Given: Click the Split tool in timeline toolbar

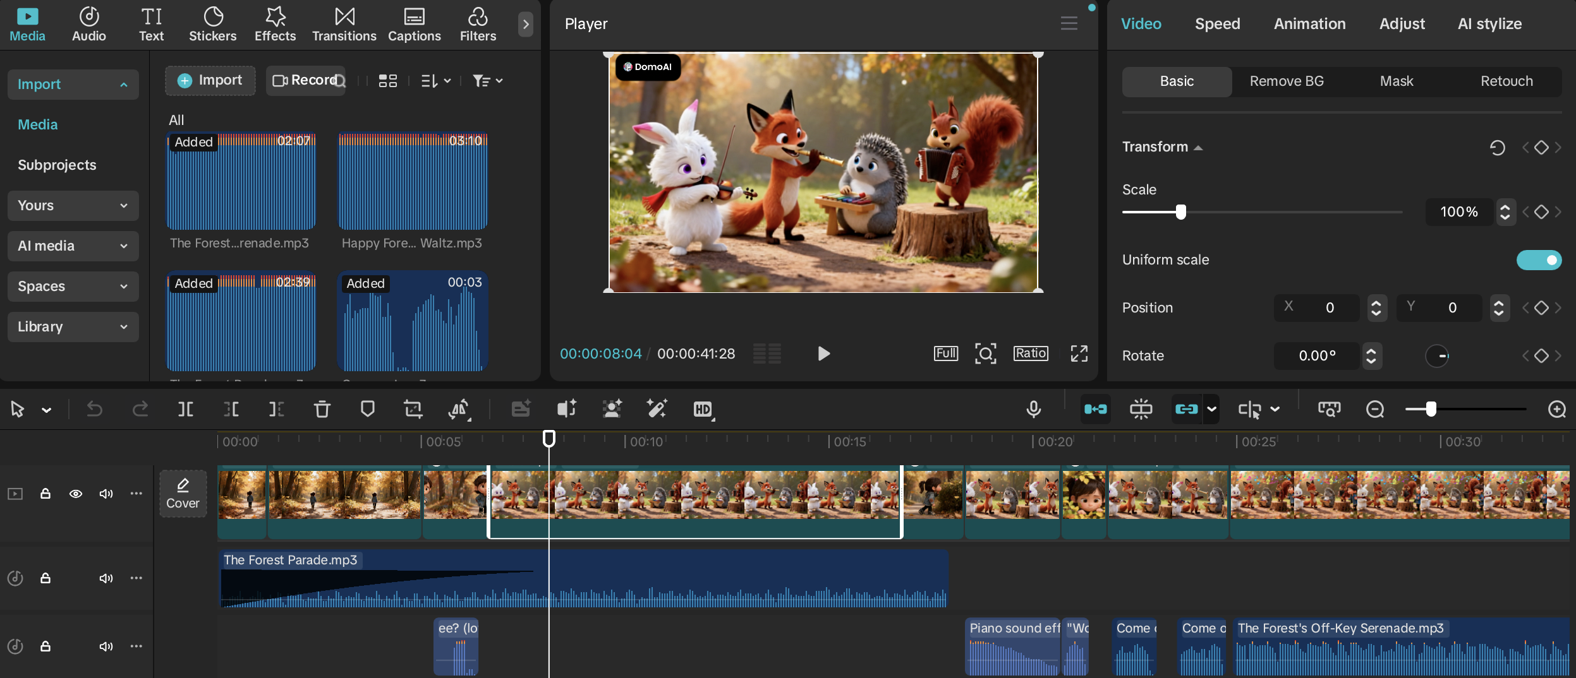Looking at the screenshot, I should click(x=185, y=410).
